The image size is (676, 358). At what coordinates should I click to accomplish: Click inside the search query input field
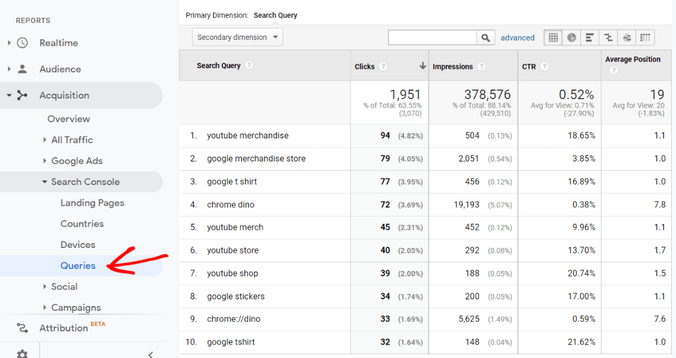coord(432,37)
